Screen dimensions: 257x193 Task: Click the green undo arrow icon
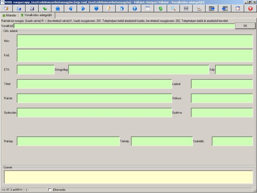(x=45, y=9)
